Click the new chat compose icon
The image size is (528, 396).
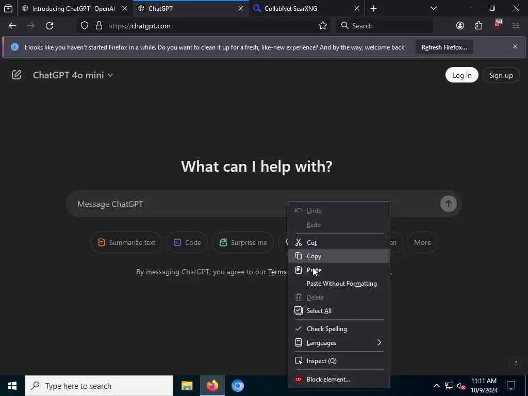pos(16,75)
